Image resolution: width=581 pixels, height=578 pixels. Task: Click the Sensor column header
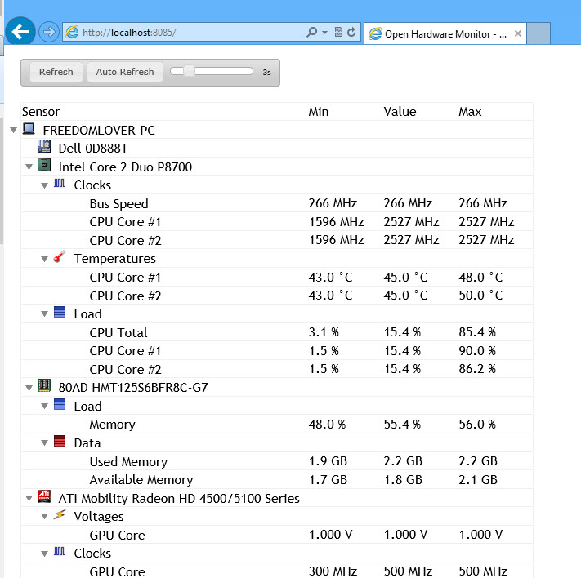pyautogui.click(x=41, y=112)
